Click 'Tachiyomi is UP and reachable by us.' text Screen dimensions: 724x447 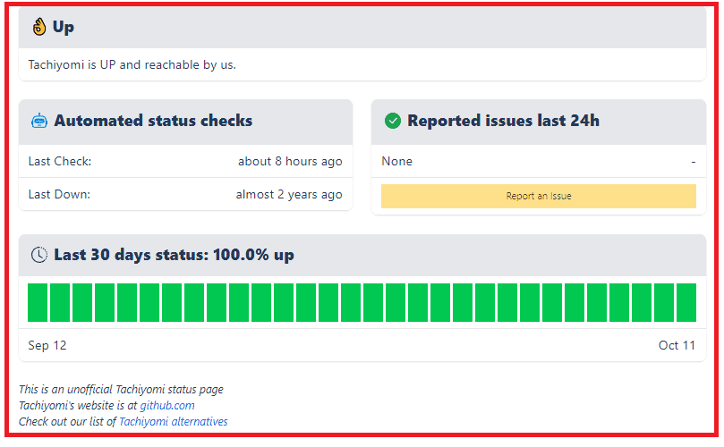coord(132,65)
